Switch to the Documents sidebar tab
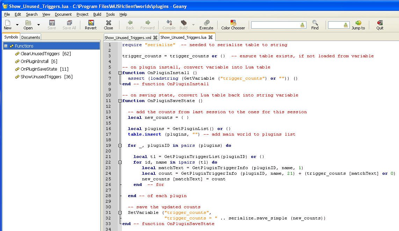The height and width of the screenshot is (231, 399). point(31,37)
